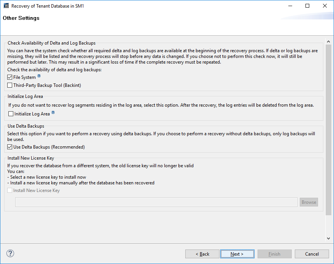Screen dimensions: 334x264
Task: Click the license key file path field
Action: point(156,202)
